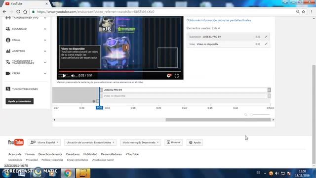Image resolution: width=316 pixels, height=178 pixels.
Task: Click the timeline help question mark
Action: (x=94, y=101)
